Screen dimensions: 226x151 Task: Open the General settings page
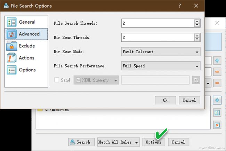click(x=26, y=22)
